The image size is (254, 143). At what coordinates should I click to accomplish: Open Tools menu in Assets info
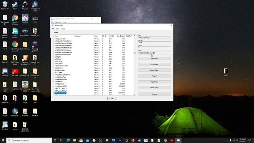[63, 29]
